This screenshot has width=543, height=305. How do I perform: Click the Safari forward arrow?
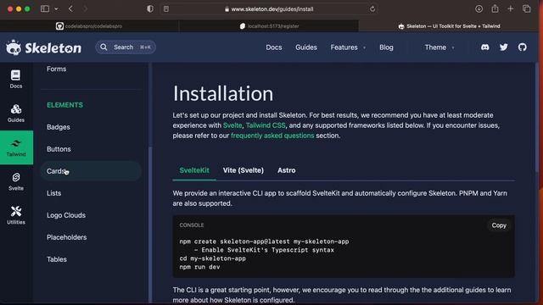click(85, 9)
